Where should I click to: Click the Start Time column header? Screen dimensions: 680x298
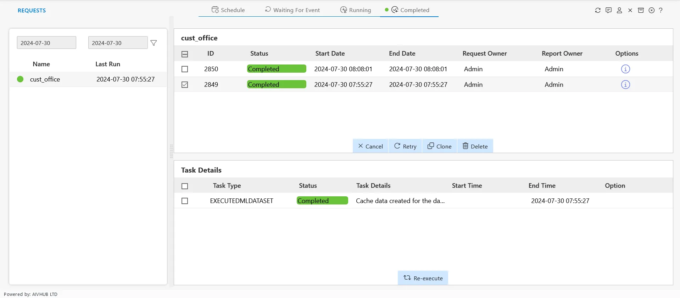pos(467,186)
